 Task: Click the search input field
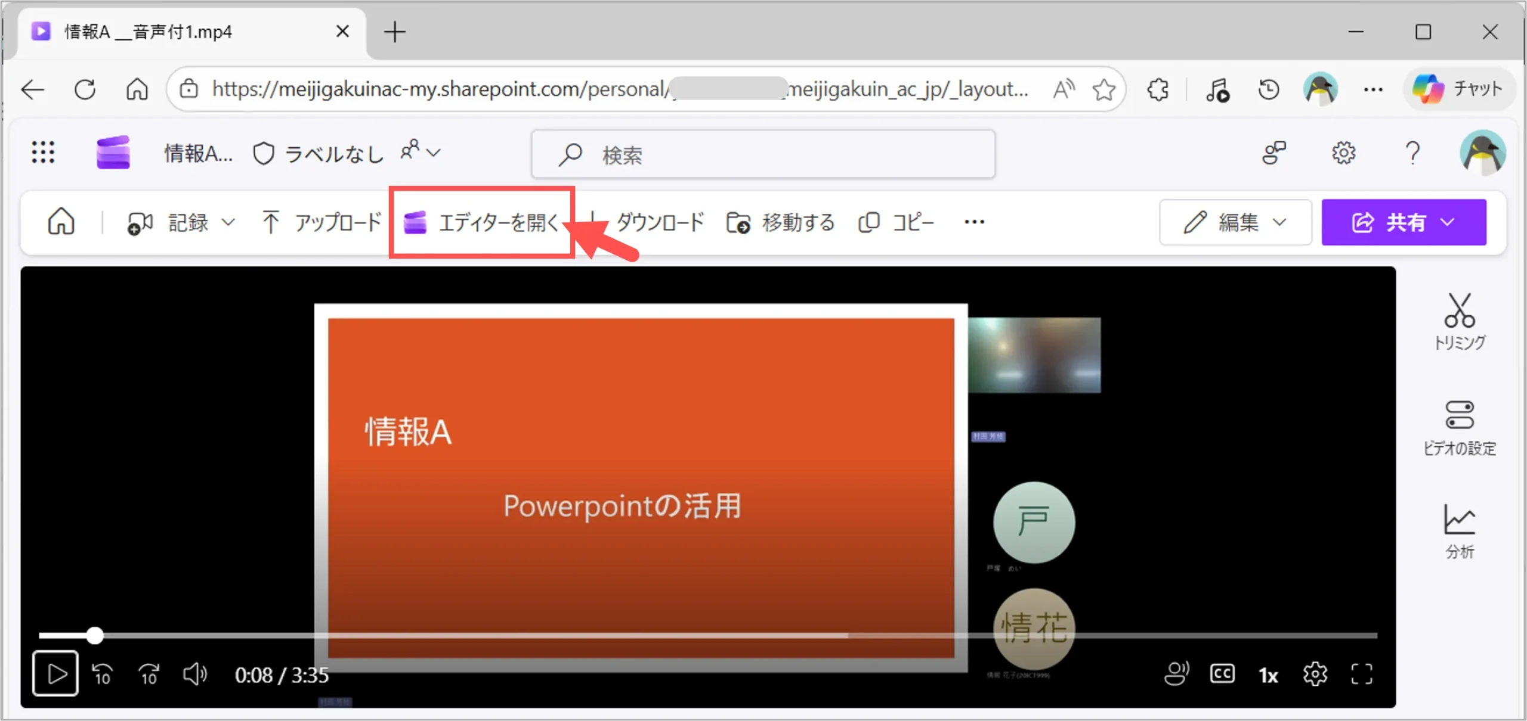pos(763,154)
